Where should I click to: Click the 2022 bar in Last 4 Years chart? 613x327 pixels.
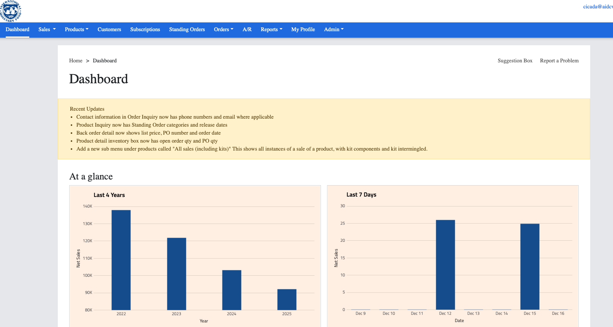121,260
